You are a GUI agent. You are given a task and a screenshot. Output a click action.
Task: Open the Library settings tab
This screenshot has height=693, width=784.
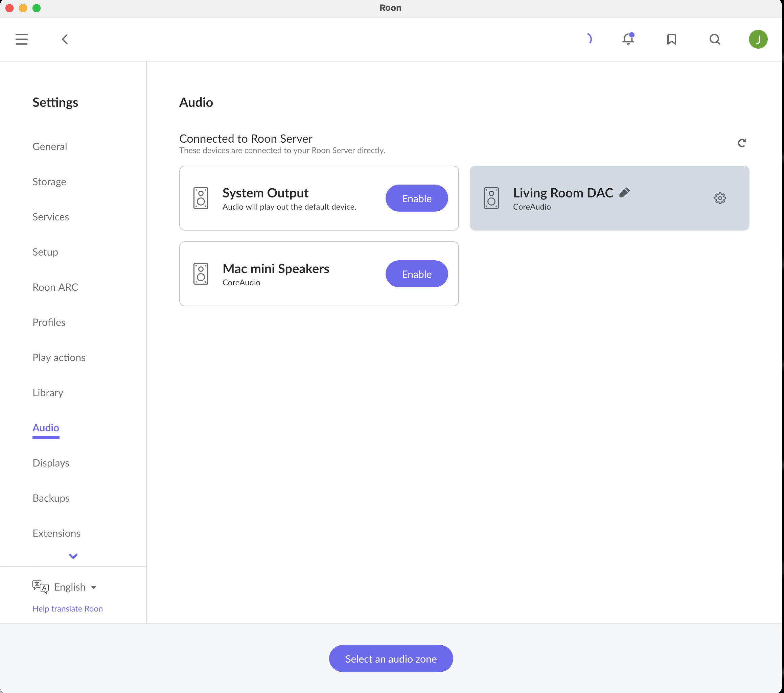[48, 393]
